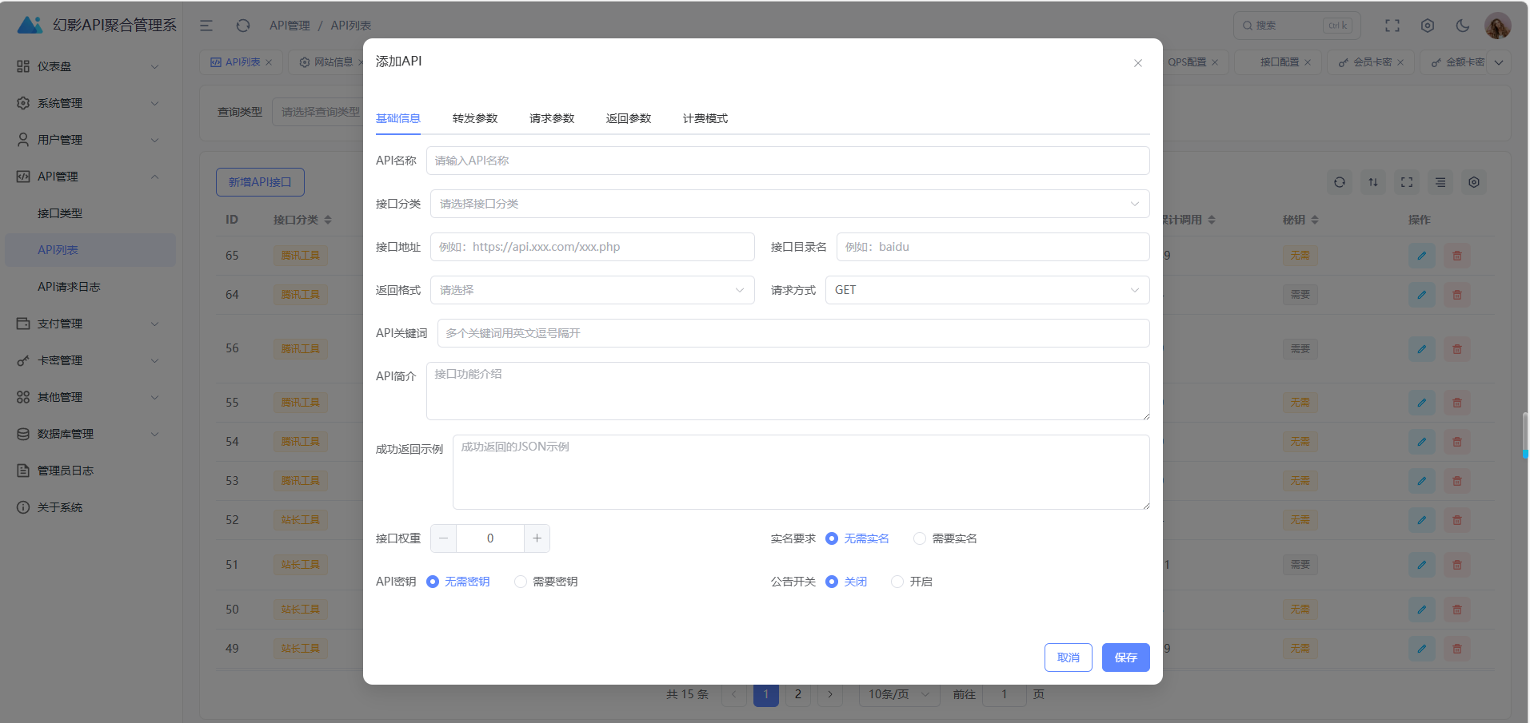1530x723 pixels.
Task: Switch to the 计费模式 tab
Action: click(x=705, y=118)
